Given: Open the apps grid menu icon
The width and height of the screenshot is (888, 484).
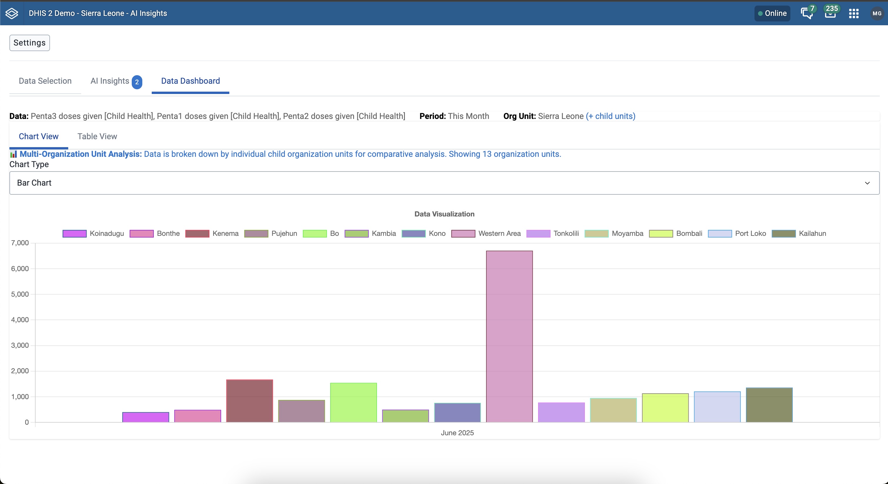Looking at the screenshot, I should [854, 14].
